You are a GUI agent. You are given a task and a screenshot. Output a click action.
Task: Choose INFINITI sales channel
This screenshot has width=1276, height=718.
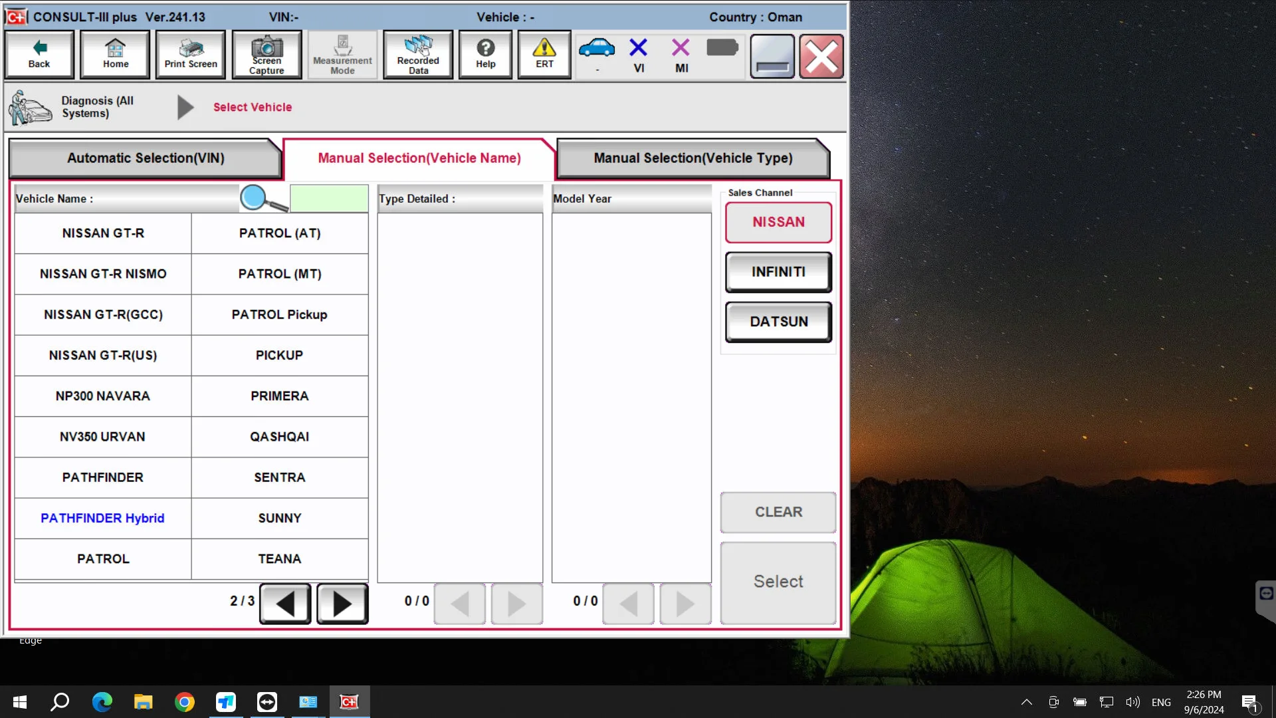point(778,272)
